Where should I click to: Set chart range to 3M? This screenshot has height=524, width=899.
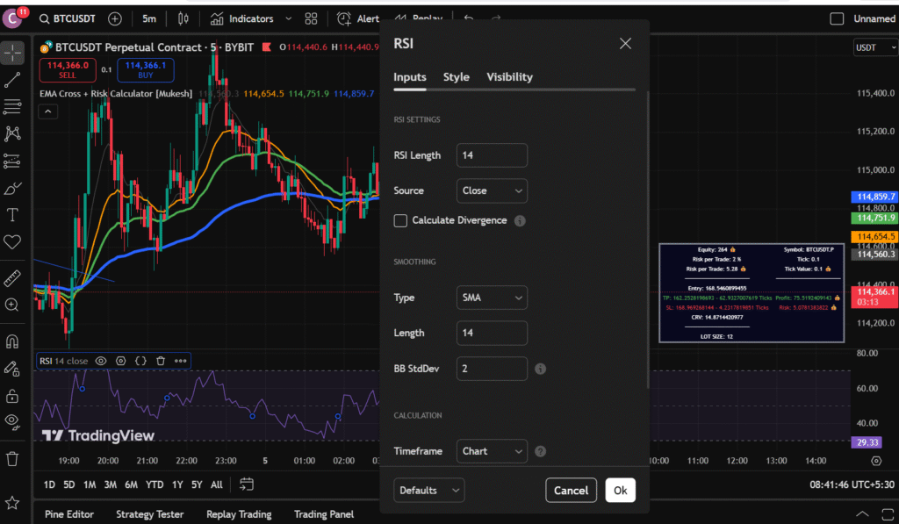tap(110, 485)
